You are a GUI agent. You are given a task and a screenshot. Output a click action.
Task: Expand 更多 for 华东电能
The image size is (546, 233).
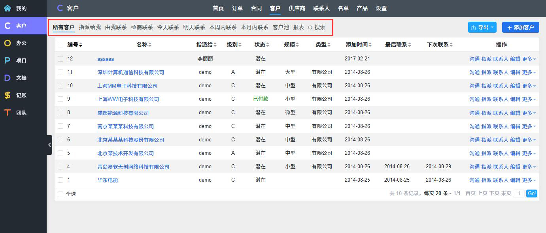click(x=529, y=180)
